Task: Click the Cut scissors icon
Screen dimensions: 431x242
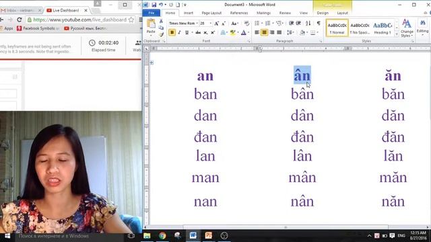Action: pos(161,21)
